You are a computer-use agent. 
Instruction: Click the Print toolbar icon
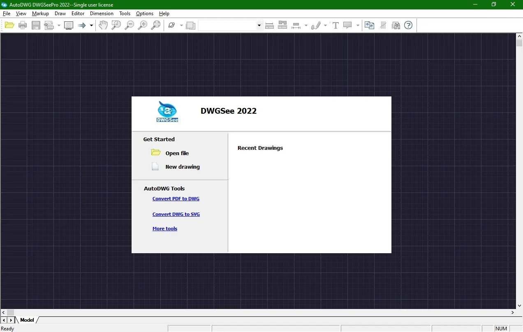(23, 25)
